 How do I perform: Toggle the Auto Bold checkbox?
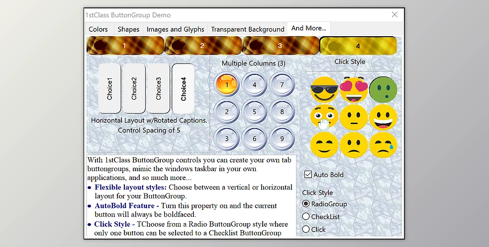pos(308,175)
